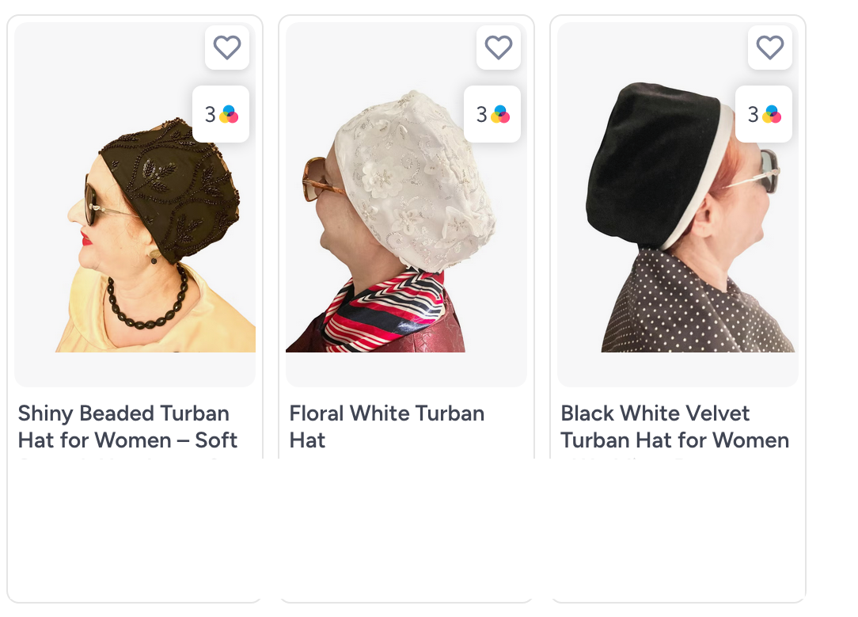Click the "3" color variants badge on velvet hat
Image resolution: width=858 pixels, height=617 pixels.
(763, 114)
